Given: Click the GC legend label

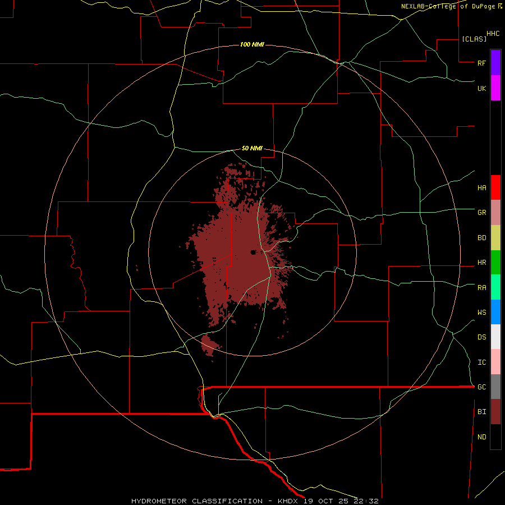Looking at the screenshot, I should point(481,387).
